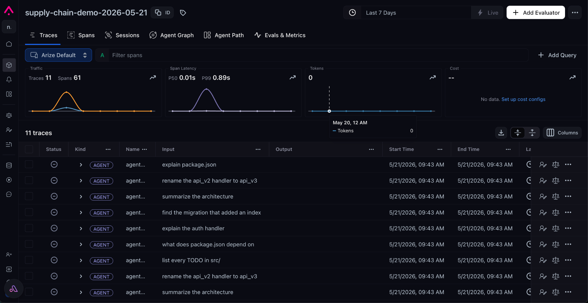Click the tag icon next to project name

tap(183, 13)
